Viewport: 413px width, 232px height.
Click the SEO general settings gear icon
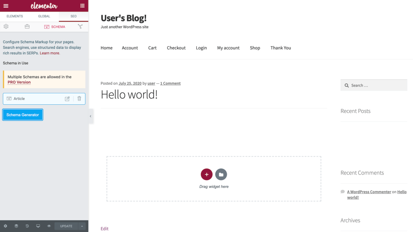[x=6, y=27]
